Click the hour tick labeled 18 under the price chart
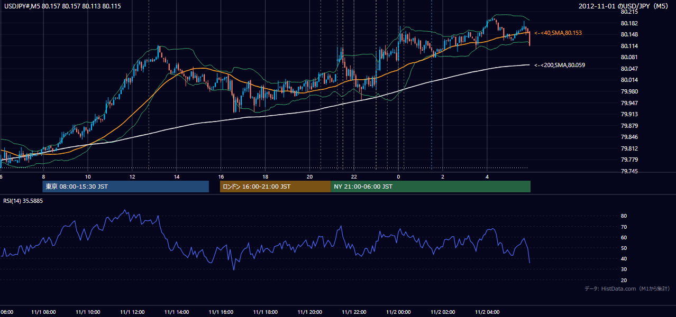Screen dimensions: 676x317 click(266, 176)
